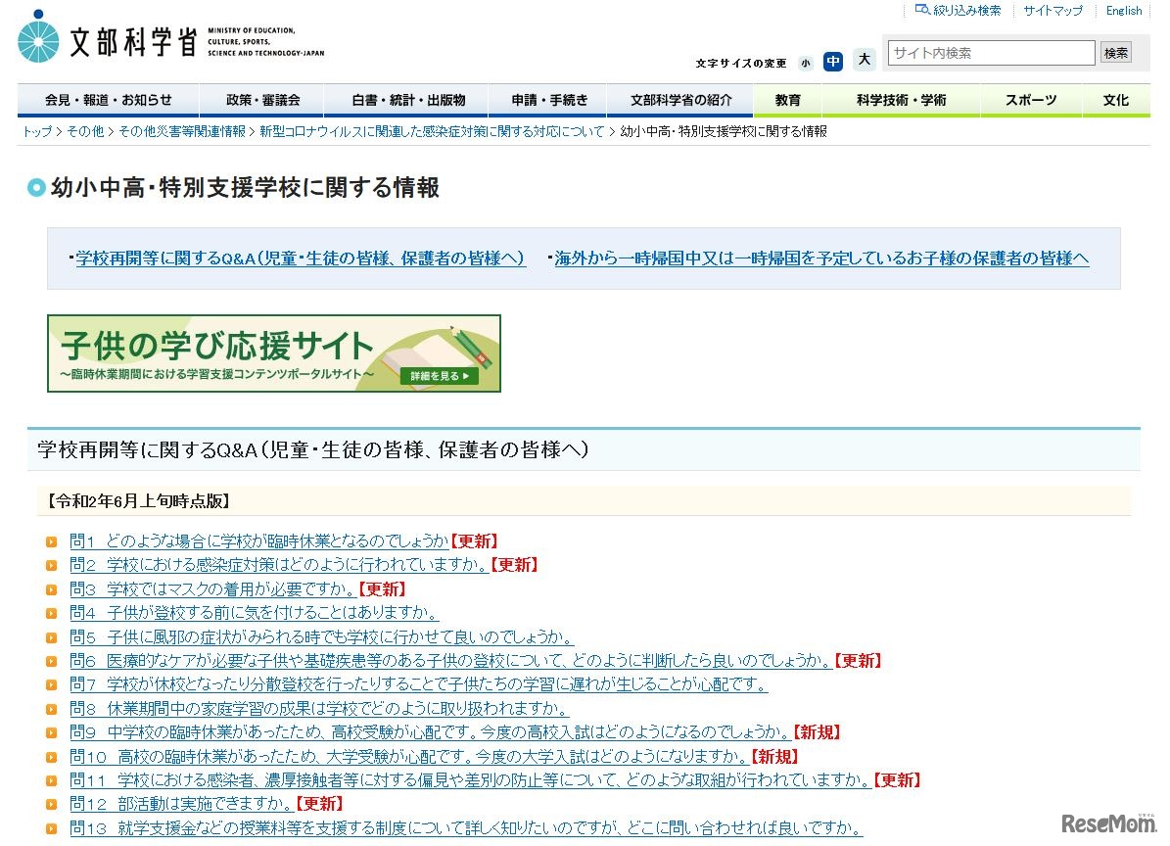Keep text size at 中

[x=833, y=61]
